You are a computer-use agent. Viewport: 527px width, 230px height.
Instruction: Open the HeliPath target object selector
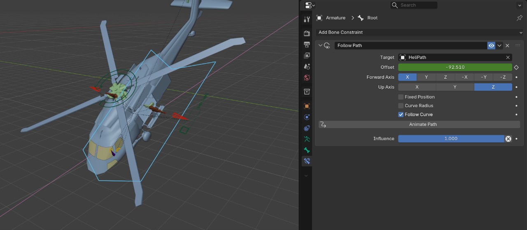(x=451, y=57)
